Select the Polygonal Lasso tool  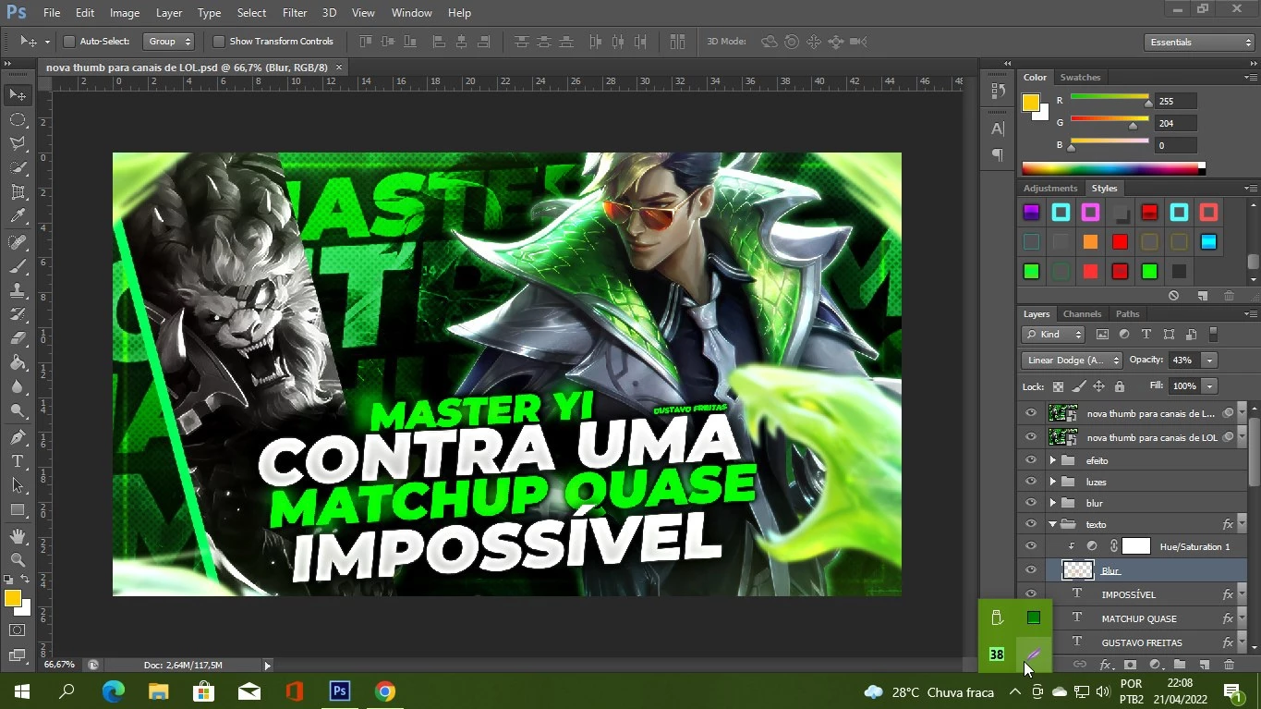[18, 144]
